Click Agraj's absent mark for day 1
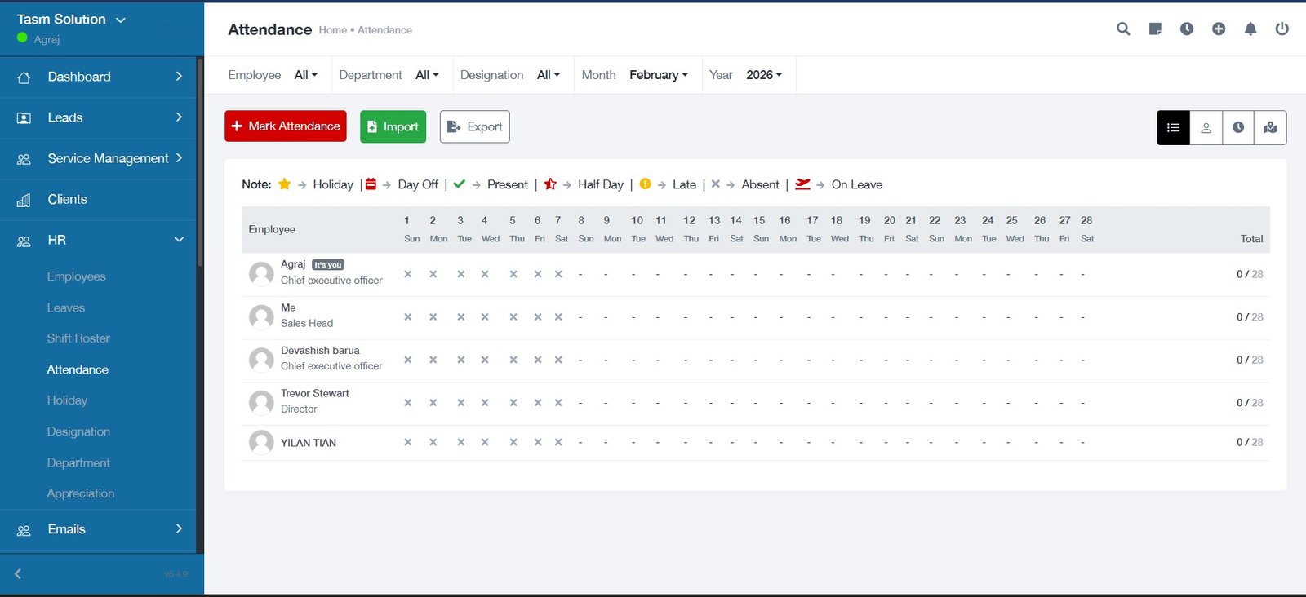This screenshot has height=597, width=1306. [408, 274]
